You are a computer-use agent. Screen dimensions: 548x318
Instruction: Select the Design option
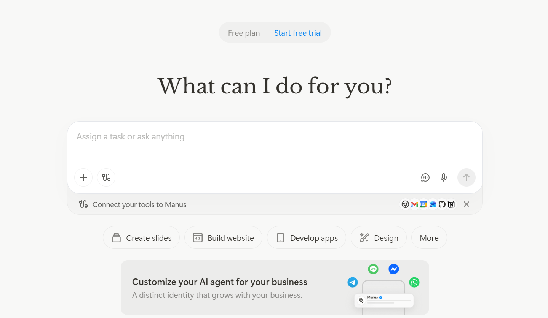coord(379,238)
